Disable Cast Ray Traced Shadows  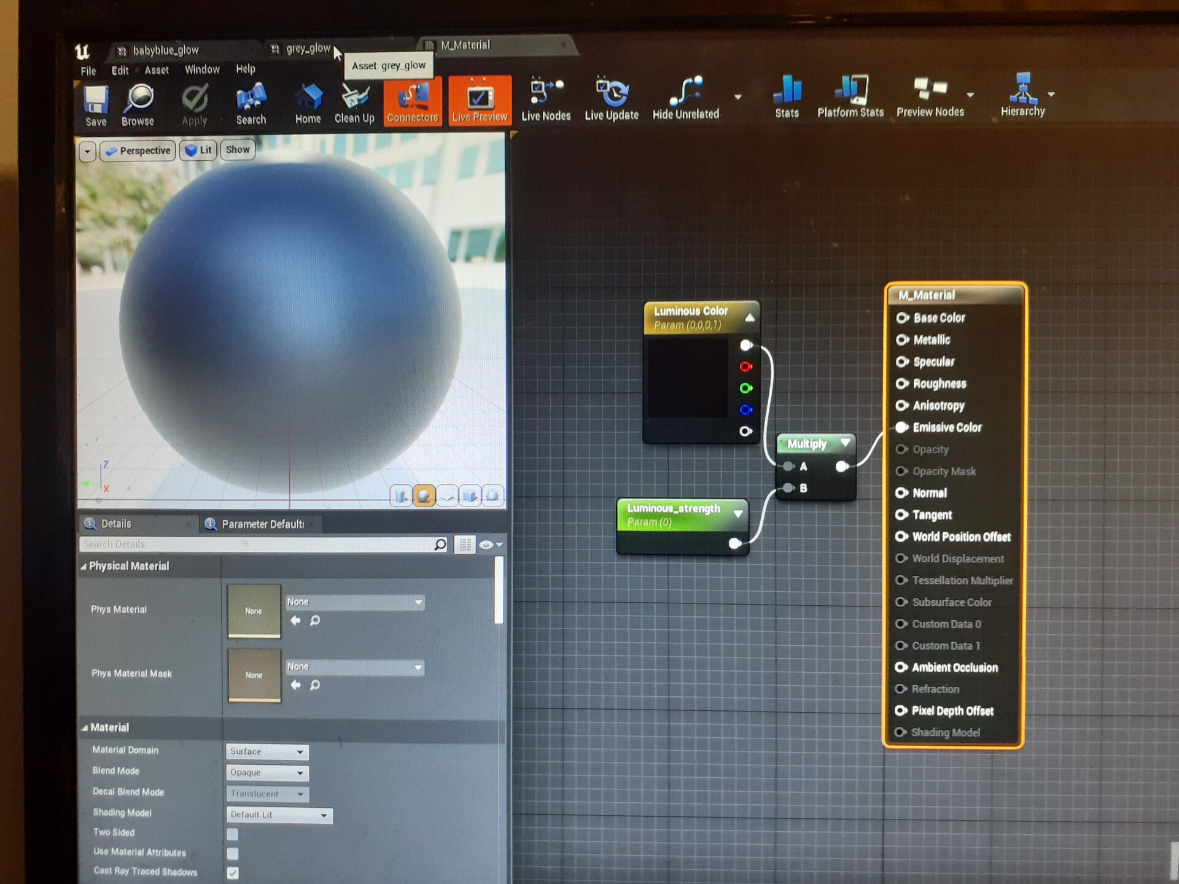tap(232, 872)
